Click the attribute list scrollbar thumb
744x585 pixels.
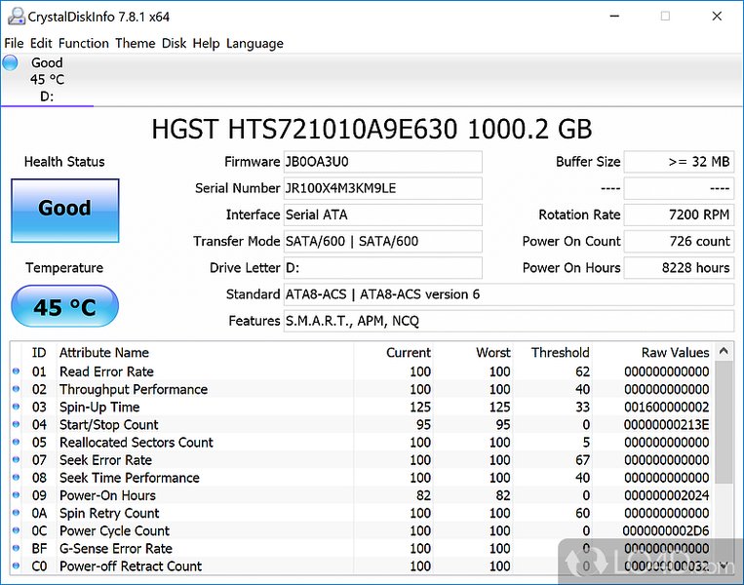point(724,422)
